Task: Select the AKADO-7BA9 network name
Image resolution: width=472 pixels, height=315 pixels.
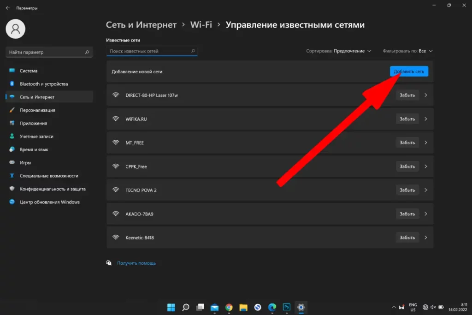Action: point(139,214)
